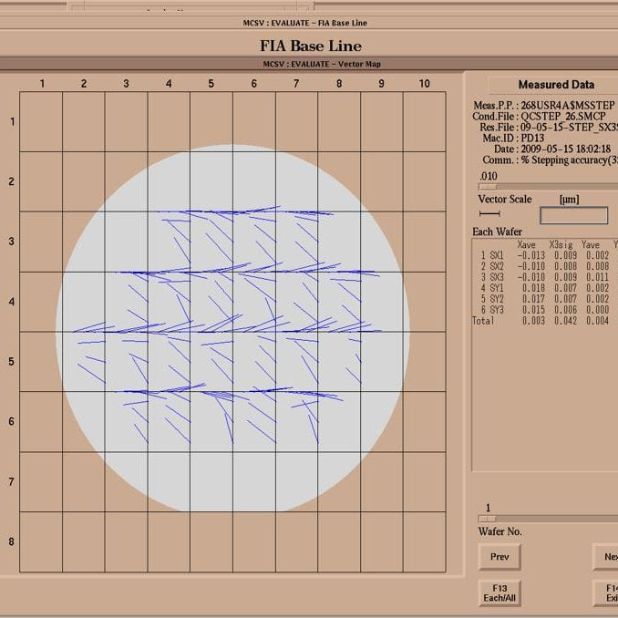Image resolution: width=618 pixels, height=618 pixels.
Task: Click the 'FIA Base Line' title
Action: [311, 46]
